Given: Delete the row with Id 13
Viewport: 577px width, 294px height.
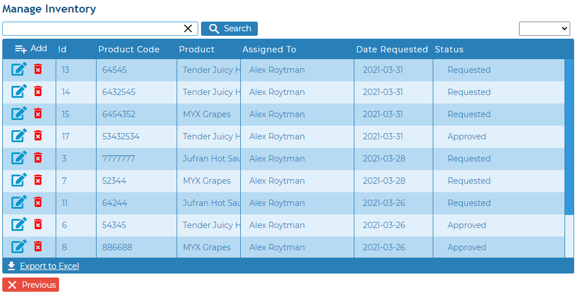Looking at the screenshot, I should tap(38, 69).
